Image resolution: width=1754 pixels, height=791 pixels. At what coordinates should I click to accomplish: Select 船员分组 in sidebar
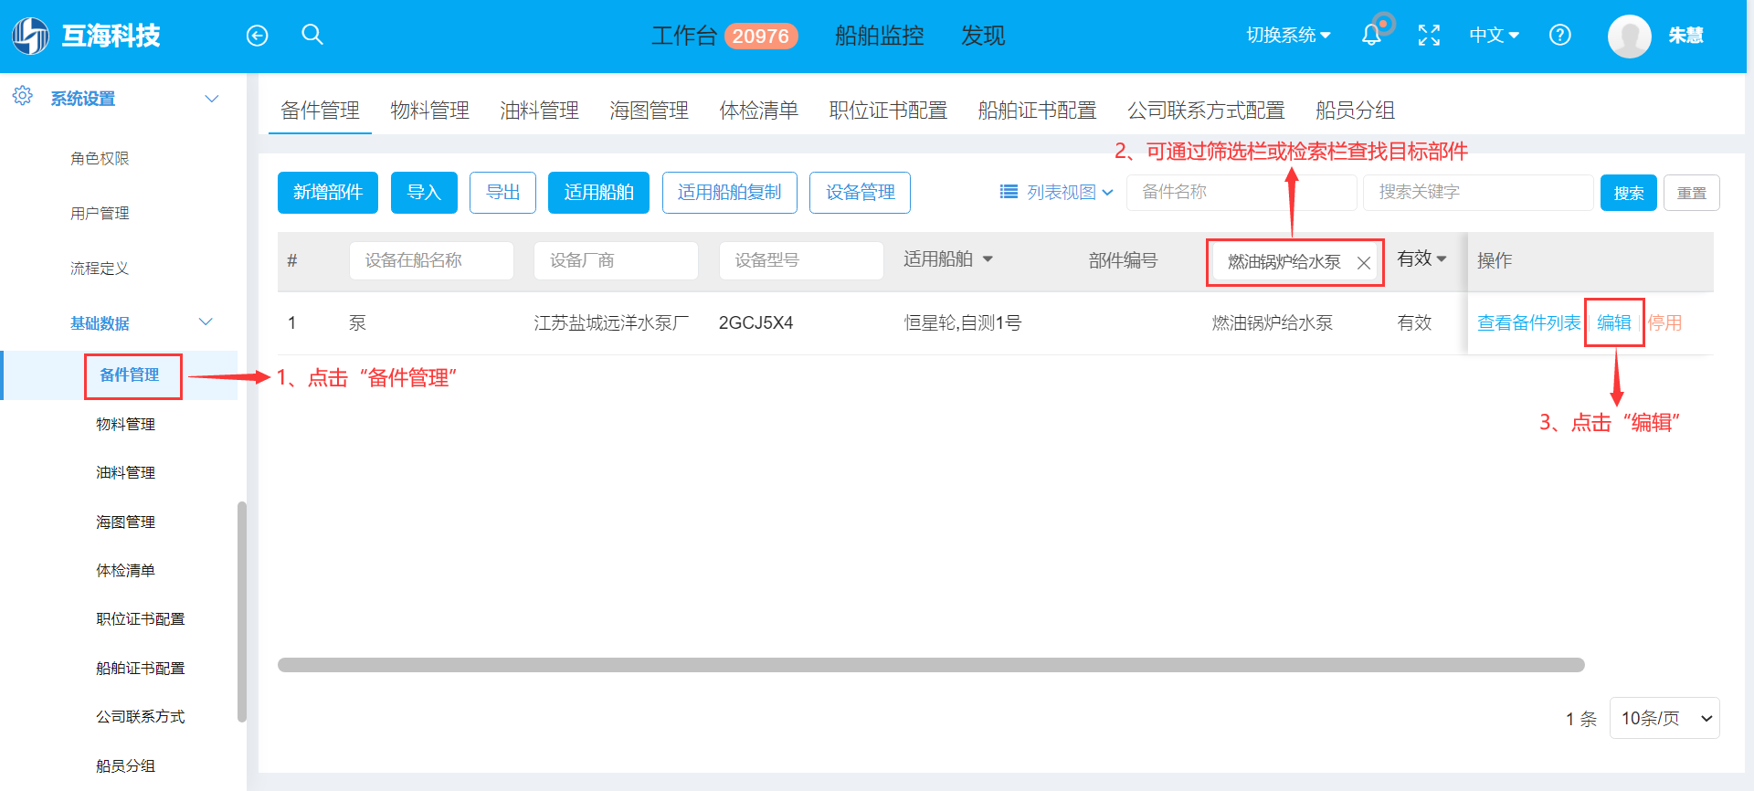125,765
